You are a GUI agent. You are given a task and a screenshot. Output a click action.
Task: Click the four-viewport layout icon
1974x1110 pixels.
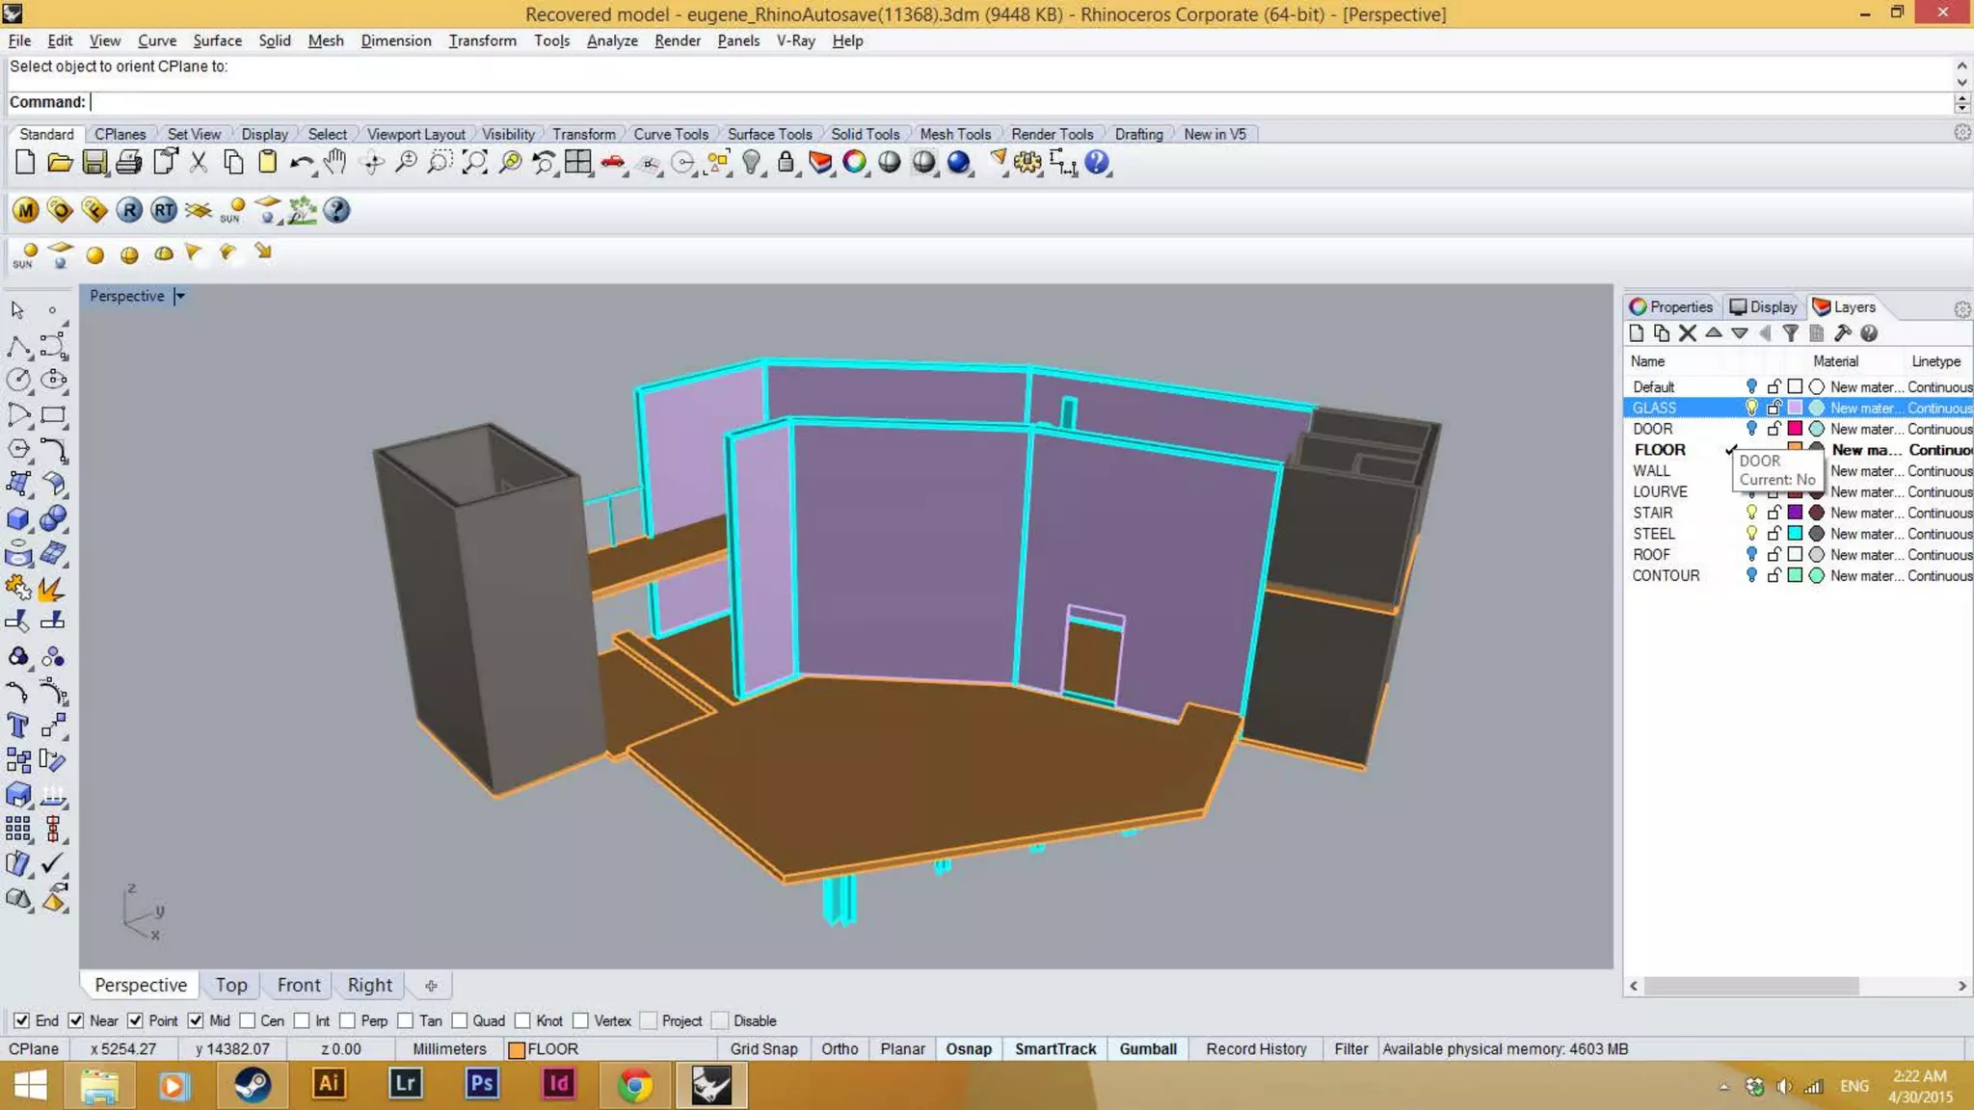[x=577, y=162]
